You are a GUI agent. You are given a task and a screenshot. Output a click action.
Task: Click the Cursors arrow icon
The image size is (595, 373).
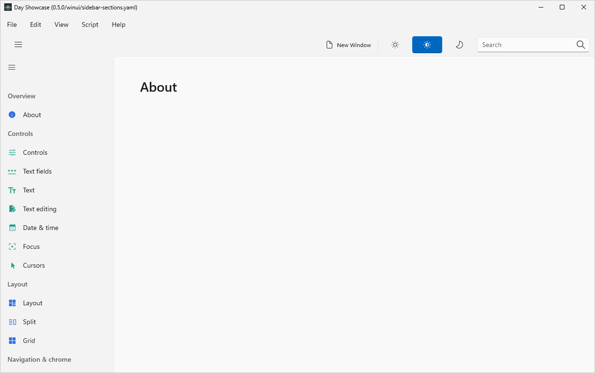[13, 265]
